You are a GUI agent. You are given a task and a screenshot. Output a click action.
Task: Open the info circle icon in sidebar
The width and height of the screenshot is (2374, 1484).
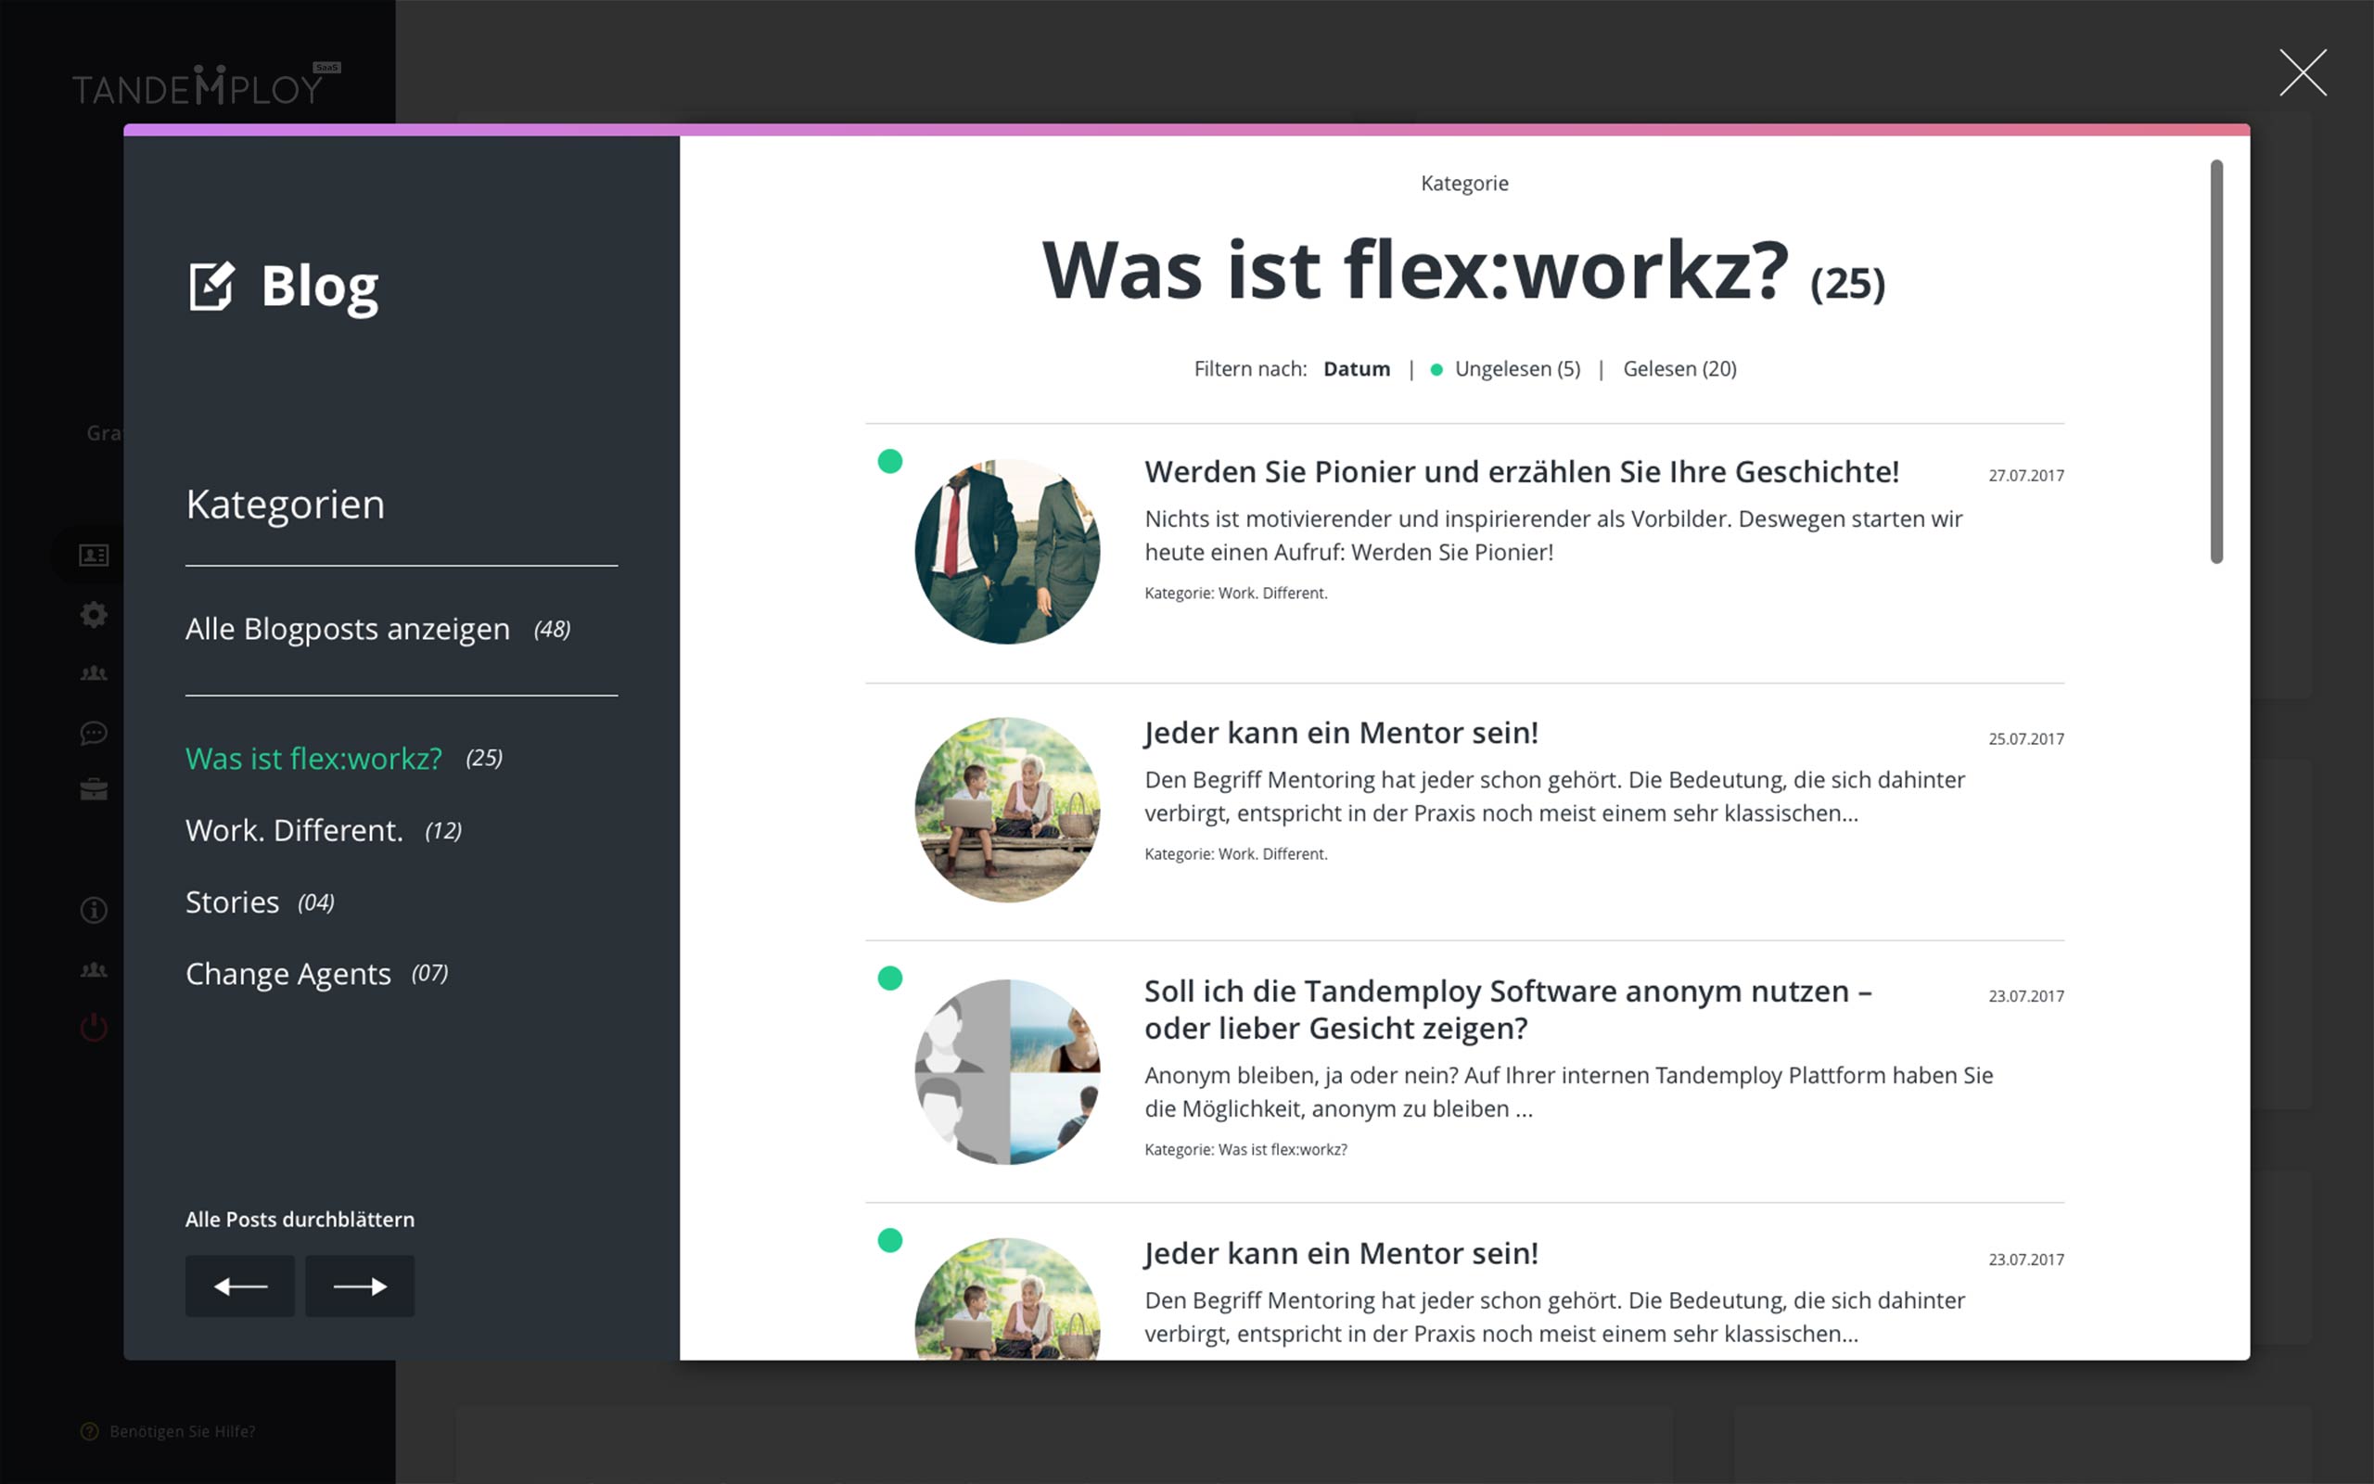(x=95, y=910)
